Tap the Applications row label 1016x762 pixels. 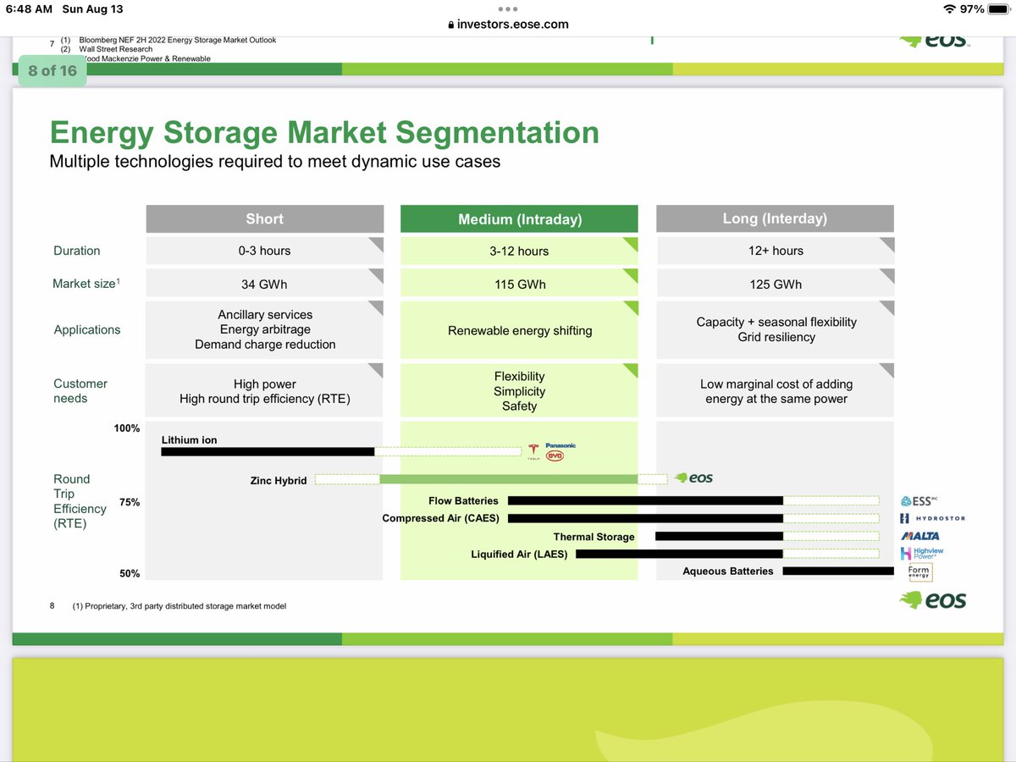point(87,330)
